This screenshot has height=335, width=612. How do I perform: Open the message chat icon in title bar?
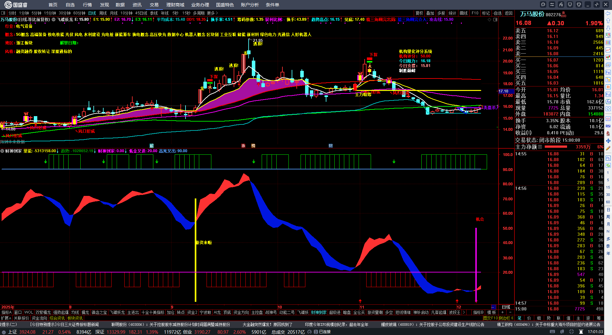543,4
